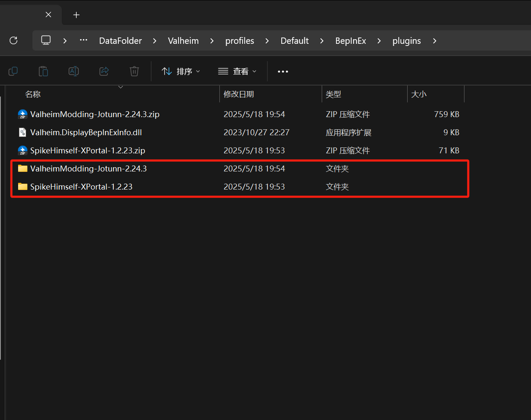Expand the chevron after DataFolder
The width and height of the screenshot is (531, 420).
[155, 41]
